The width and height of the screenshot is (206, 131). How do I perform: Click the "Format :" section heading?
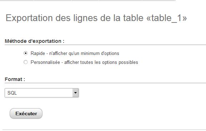point(15,79)
